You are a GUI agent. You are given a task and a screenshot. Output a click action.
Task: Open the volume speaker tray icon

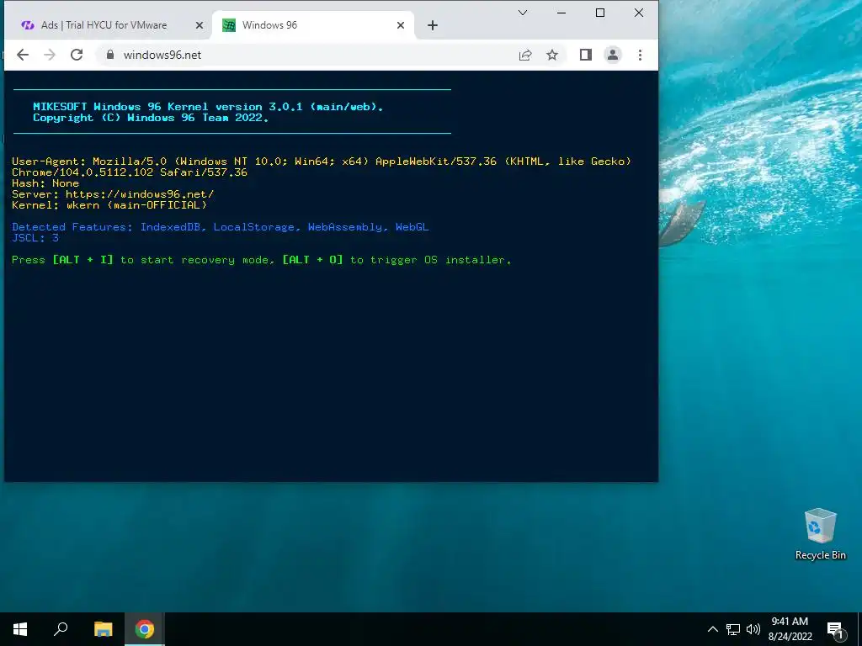pos(753,629)
